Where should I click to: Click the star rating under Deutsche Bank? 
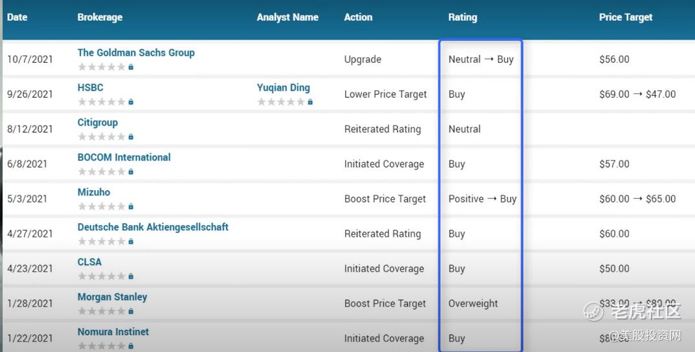(102, 241)
